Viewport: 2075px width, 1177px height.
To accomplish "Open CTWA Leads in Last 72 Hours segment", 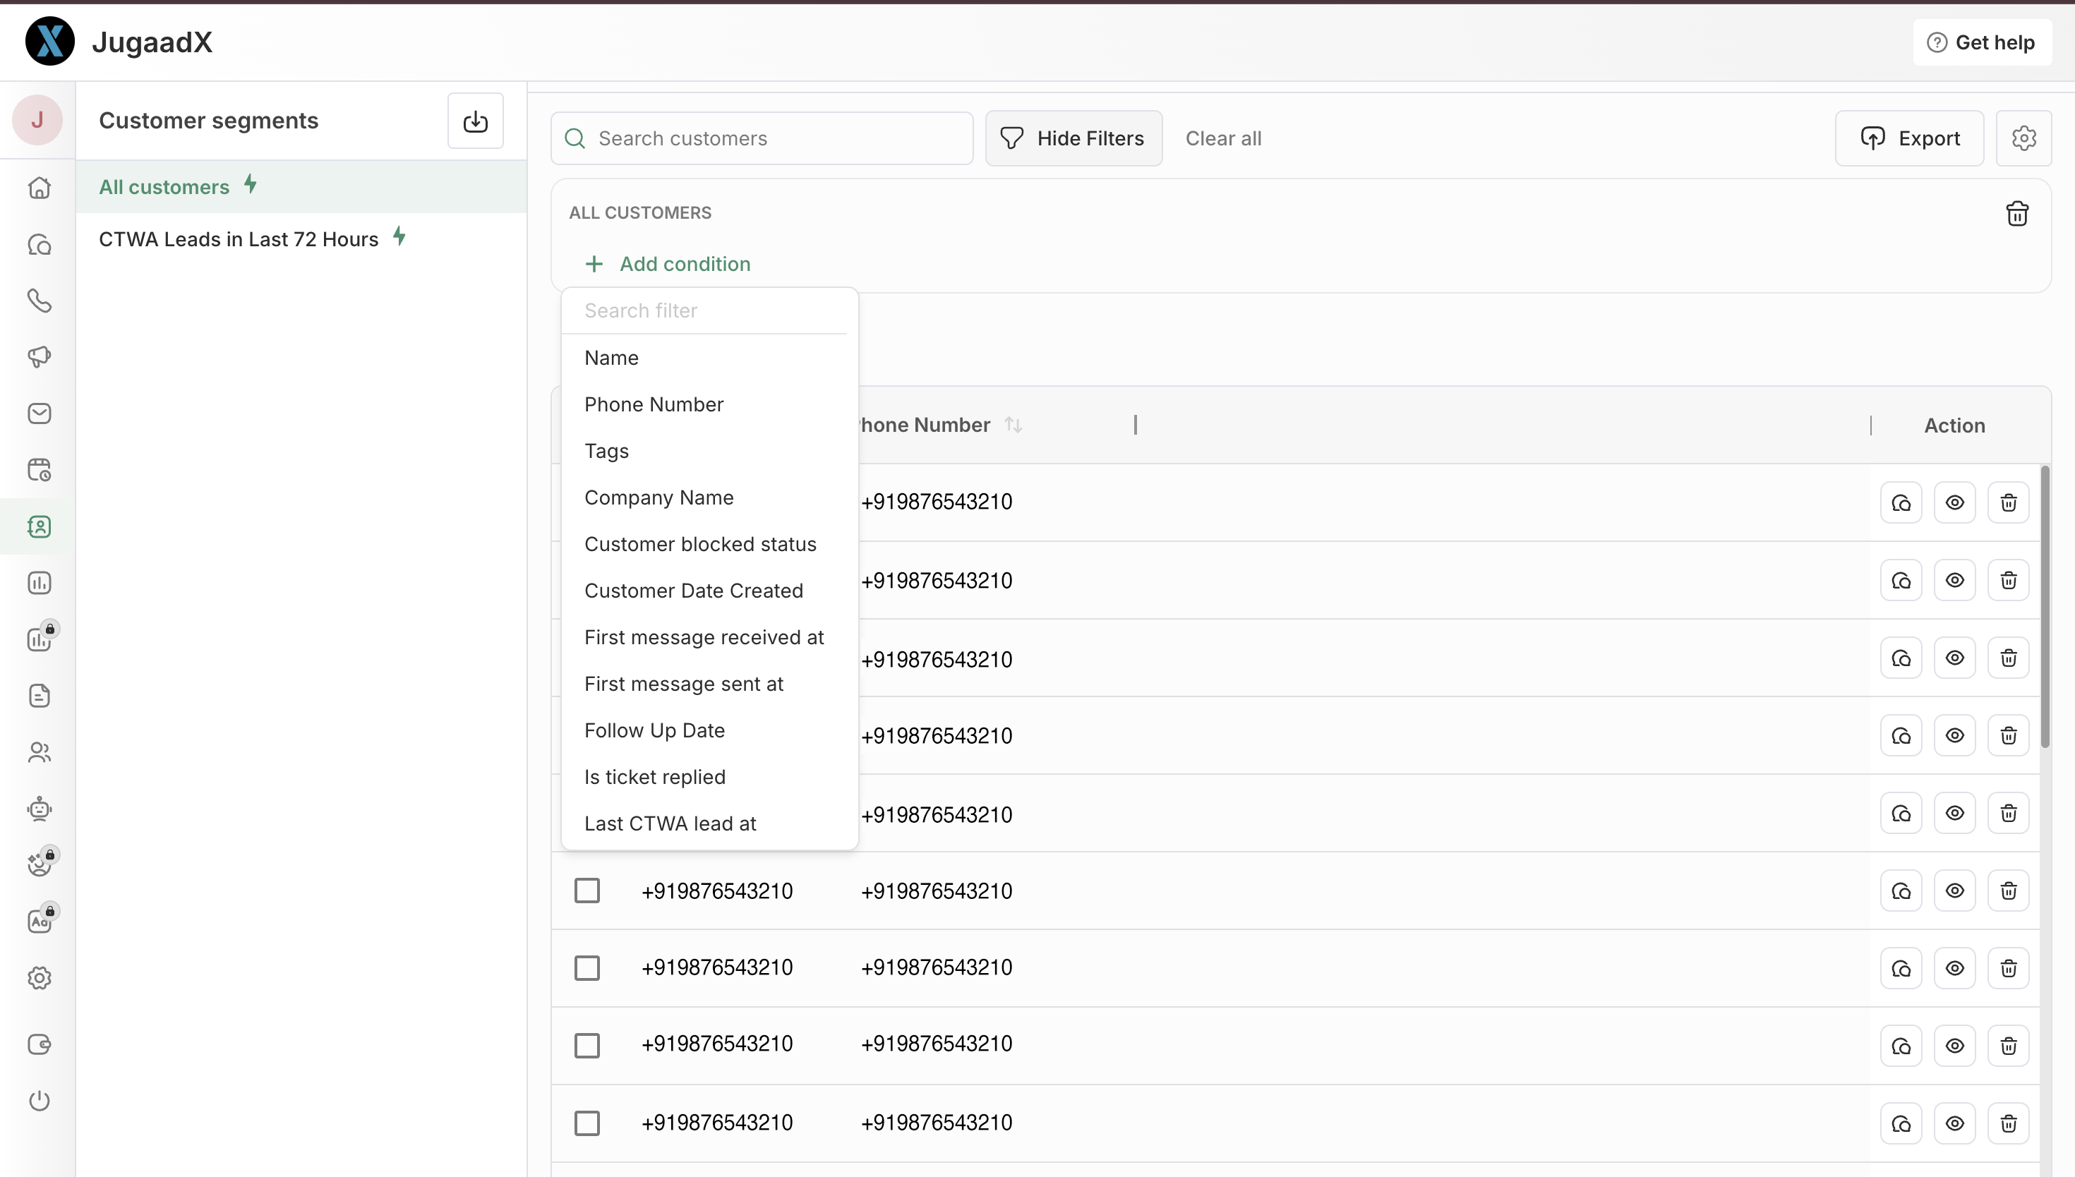I will click(239, 239).
